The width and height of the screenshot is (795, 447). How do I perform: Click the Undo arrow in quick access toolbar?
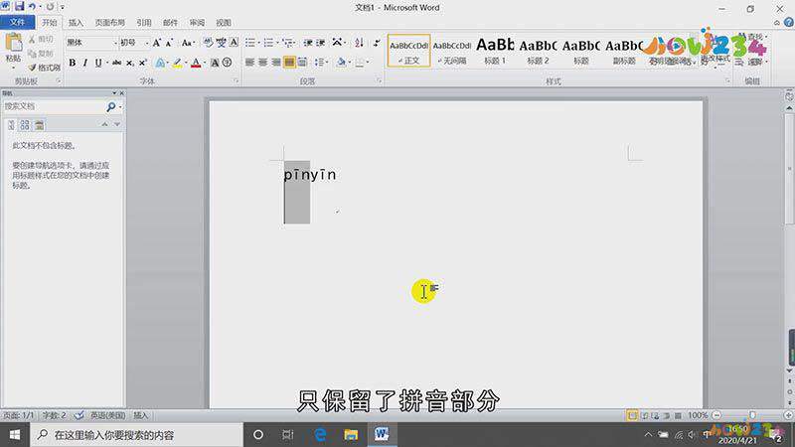32,7
